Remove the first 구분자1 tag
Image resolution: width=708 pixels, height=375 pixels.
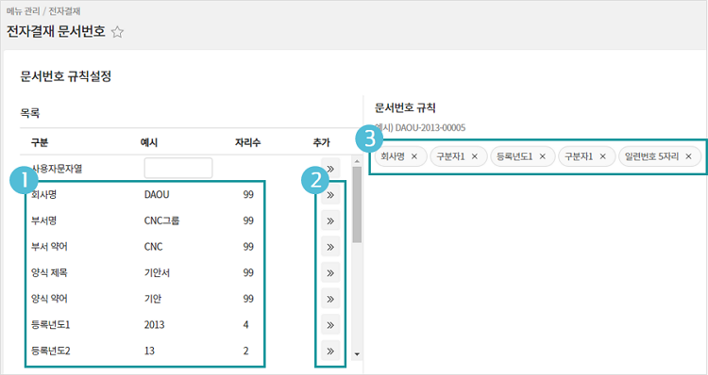(475, 156)
